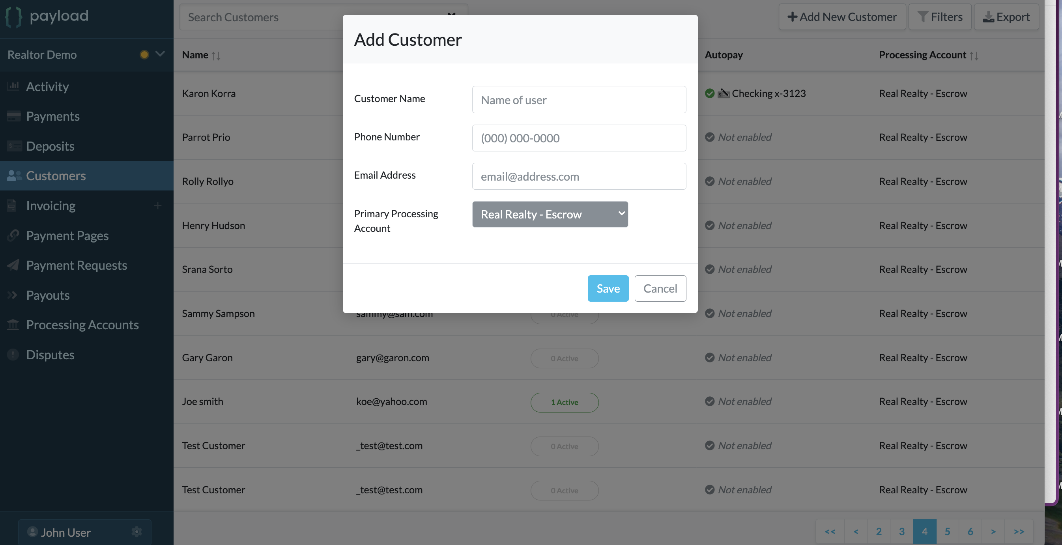
Task: Click the Payment Requests paper plane icon
Action: 13,265
